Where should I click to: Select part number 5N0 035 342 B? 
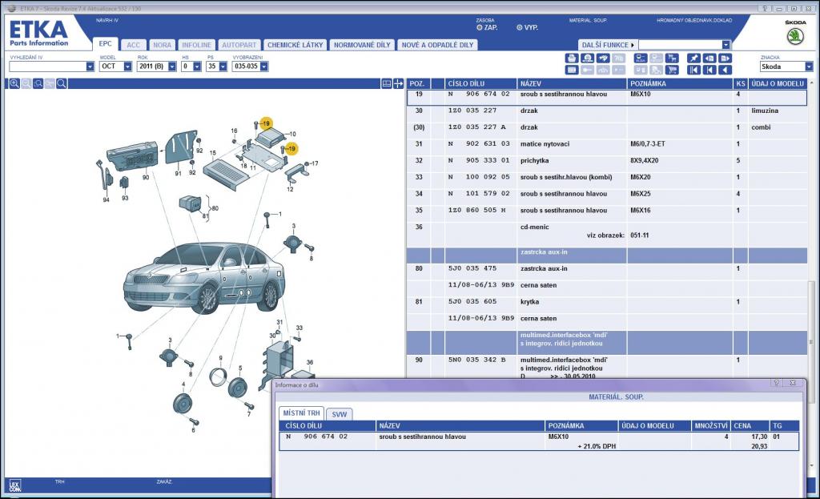coord(477,360)
